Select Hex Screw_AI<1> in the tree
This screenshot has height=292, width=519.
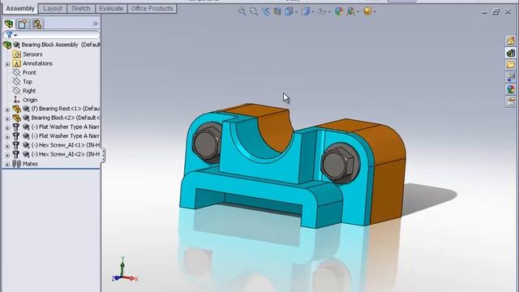(66, 144)
